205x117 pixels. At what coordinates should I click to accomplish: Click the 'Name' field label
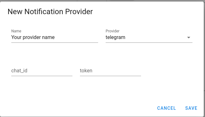click(x=16, y=31)
